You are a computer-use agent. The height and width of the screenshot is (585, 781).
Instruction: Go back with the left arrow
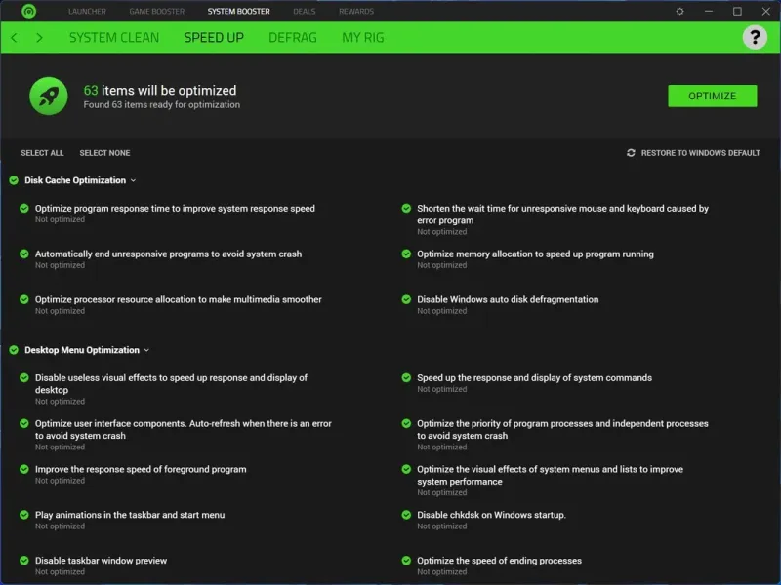click(x=14, y=37)
